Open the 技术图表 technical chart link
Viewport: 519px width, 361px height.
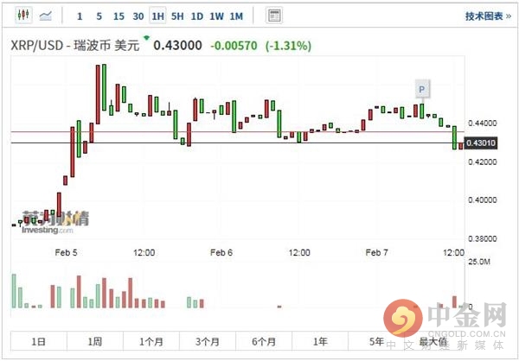point(488,16)
